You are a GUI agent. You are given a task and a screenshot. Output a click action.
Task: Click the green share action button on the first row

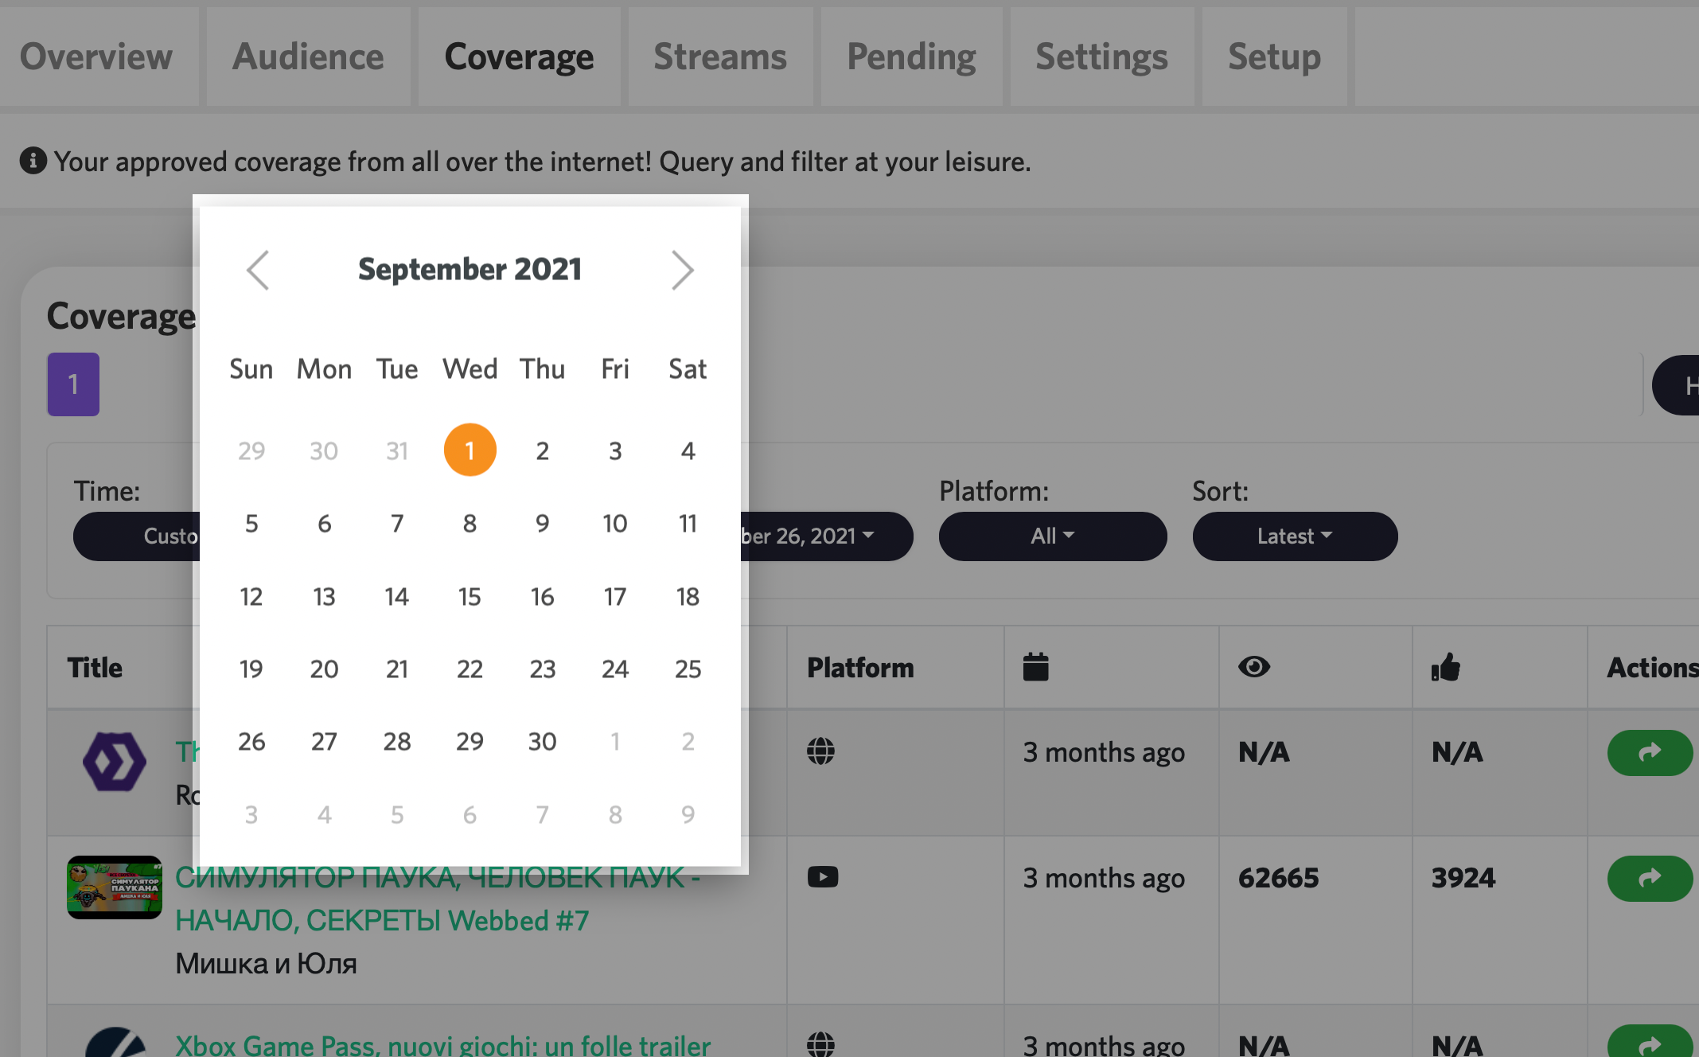tap(1650, 752)
